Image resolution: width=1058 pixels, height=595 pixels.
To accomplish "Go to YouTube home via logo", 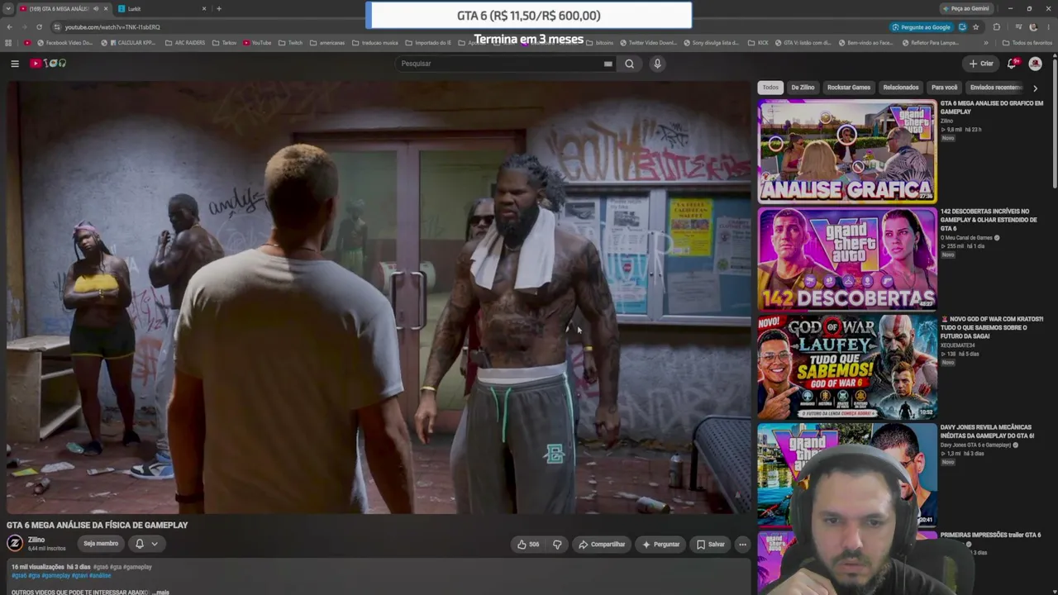I will tap(48, 64).
